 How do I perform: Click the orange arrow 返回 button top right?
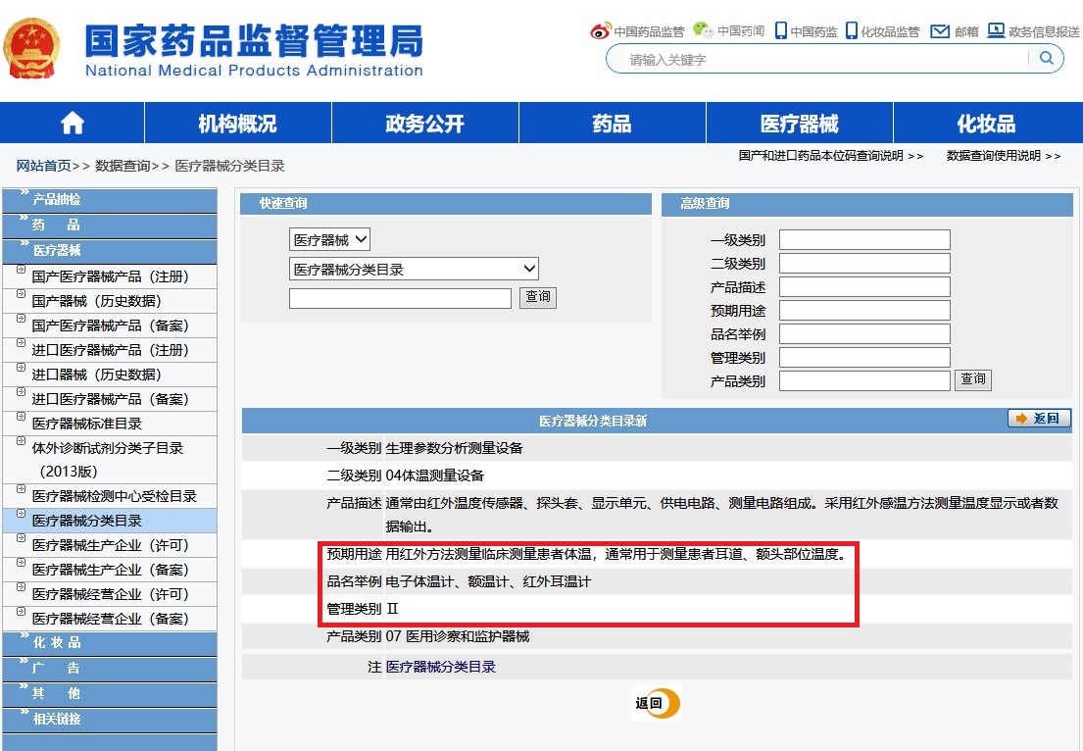(x=1040, y=418)
